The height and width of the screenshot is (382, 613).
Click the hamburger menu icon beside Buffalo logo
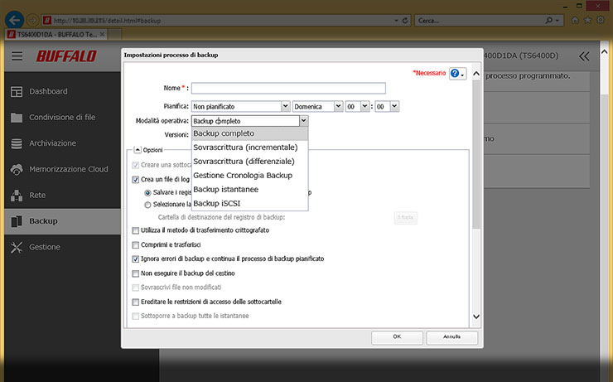click(x=17, y=56)
